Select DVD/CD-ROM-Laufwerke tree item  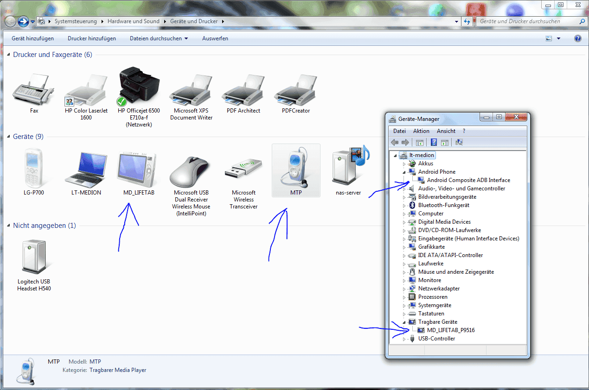[449, 230]
